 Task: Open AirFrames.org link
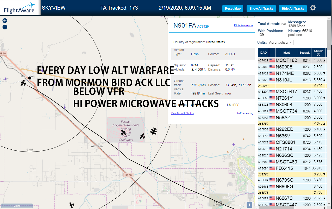tap(245, 113)
